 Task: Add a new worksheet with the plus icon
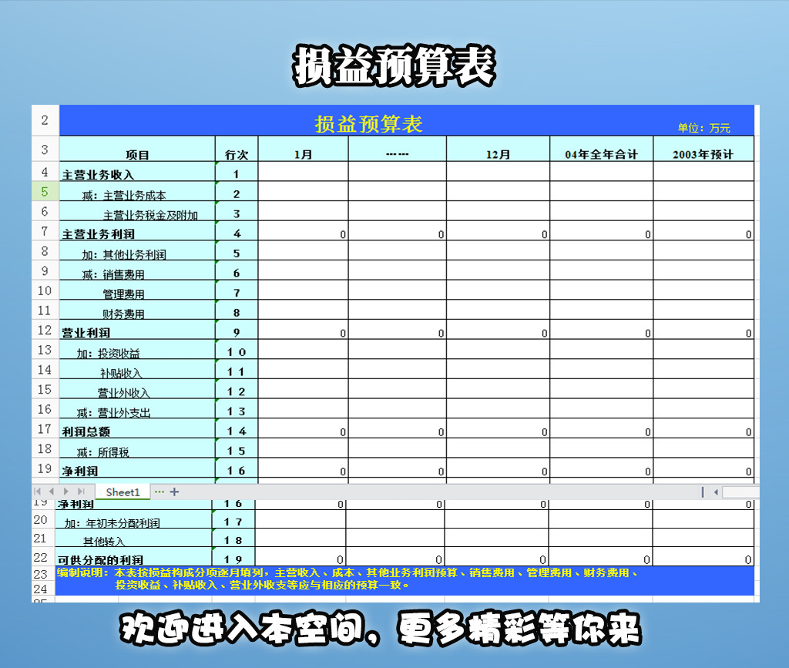[x=174, y=492]
